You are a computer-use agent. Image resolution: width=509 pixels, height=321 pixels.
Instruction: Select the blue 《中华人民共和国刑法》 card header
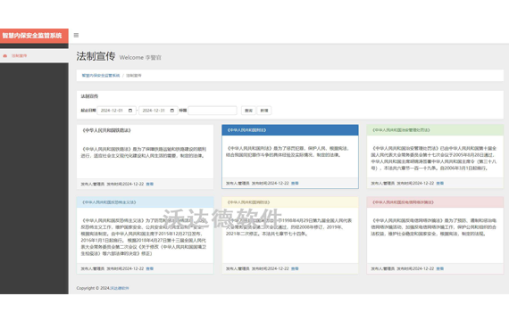coord(290,130)
